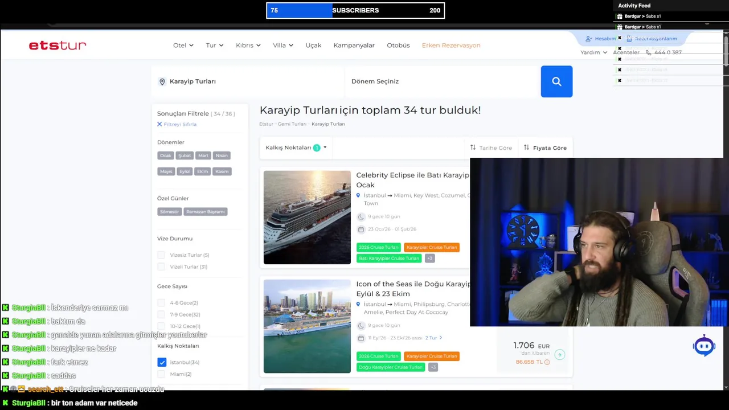Toggle Vizesiz Turlar (5) checkbox
Screen dimensions: 729x410
coord(161,255)
